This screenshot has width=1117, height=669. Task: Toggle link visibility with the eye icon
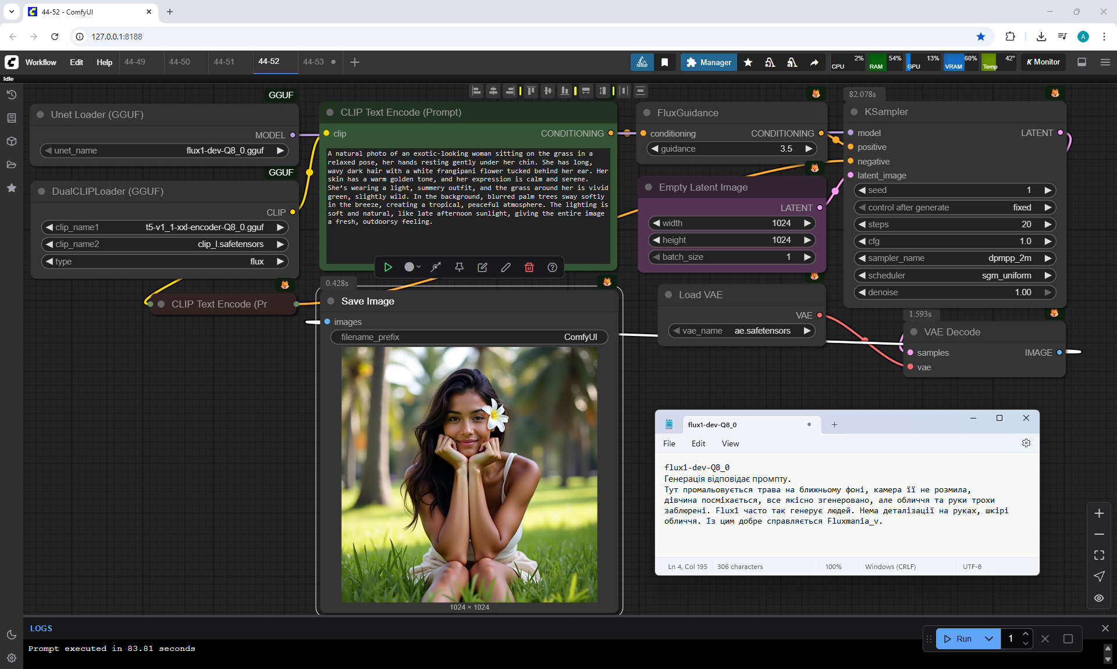[1099, 598]
